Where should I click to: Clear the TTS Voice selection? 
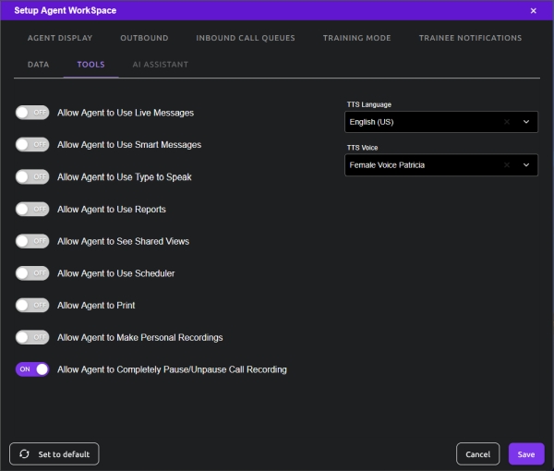coord(507,165)
